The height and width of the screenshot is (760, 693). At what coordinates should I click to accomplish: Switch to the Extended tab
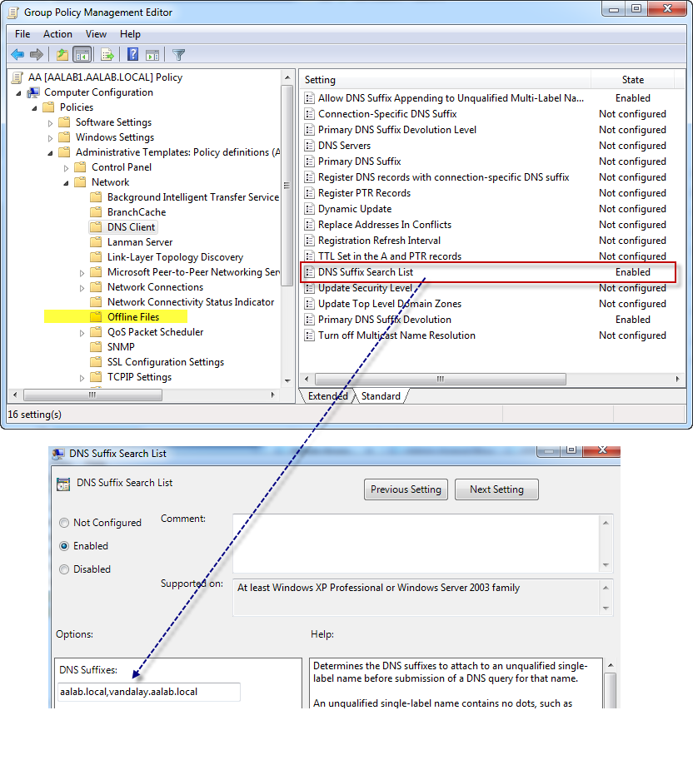click(x=328, y=396)
